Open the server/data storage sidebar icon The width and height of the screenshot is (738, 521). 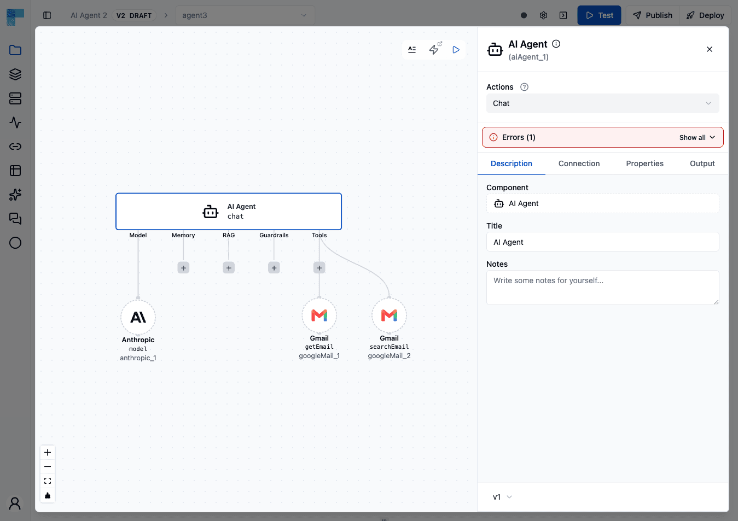(x=15, y=98)
